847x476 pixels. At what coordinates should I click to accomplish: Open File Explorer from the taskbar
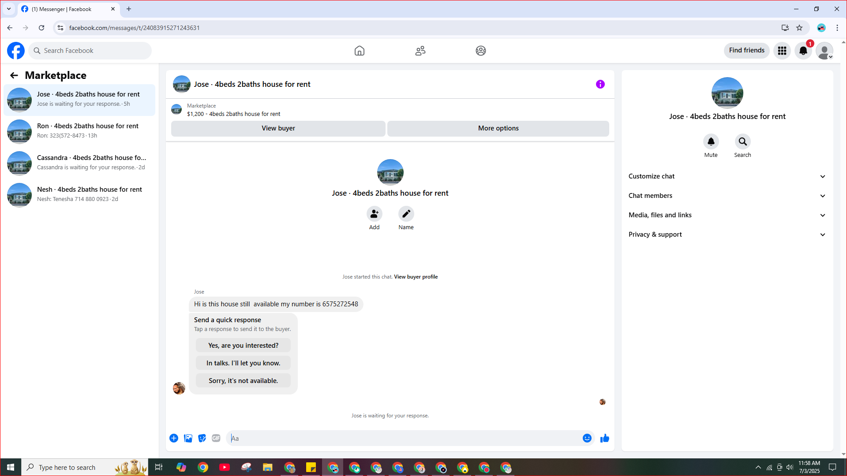pyautogui.click(x=268, y=467)
